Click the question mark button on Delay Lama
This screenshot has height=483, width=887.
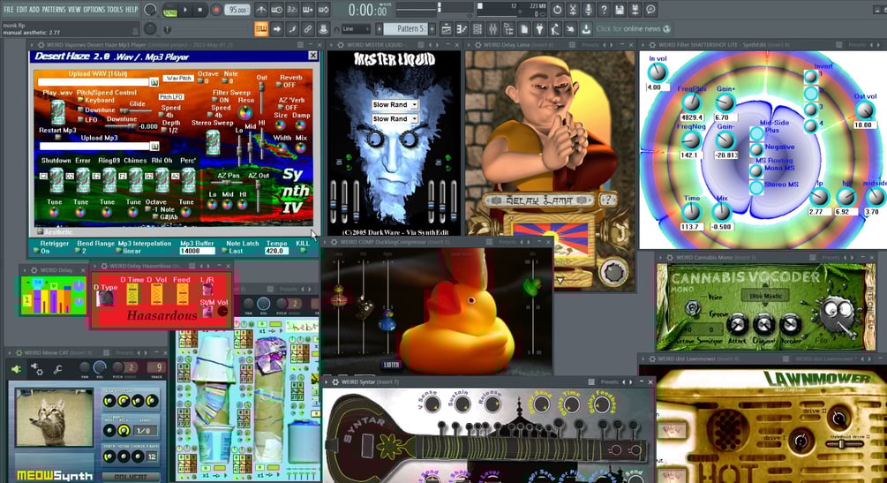click(x=608, y=200)
